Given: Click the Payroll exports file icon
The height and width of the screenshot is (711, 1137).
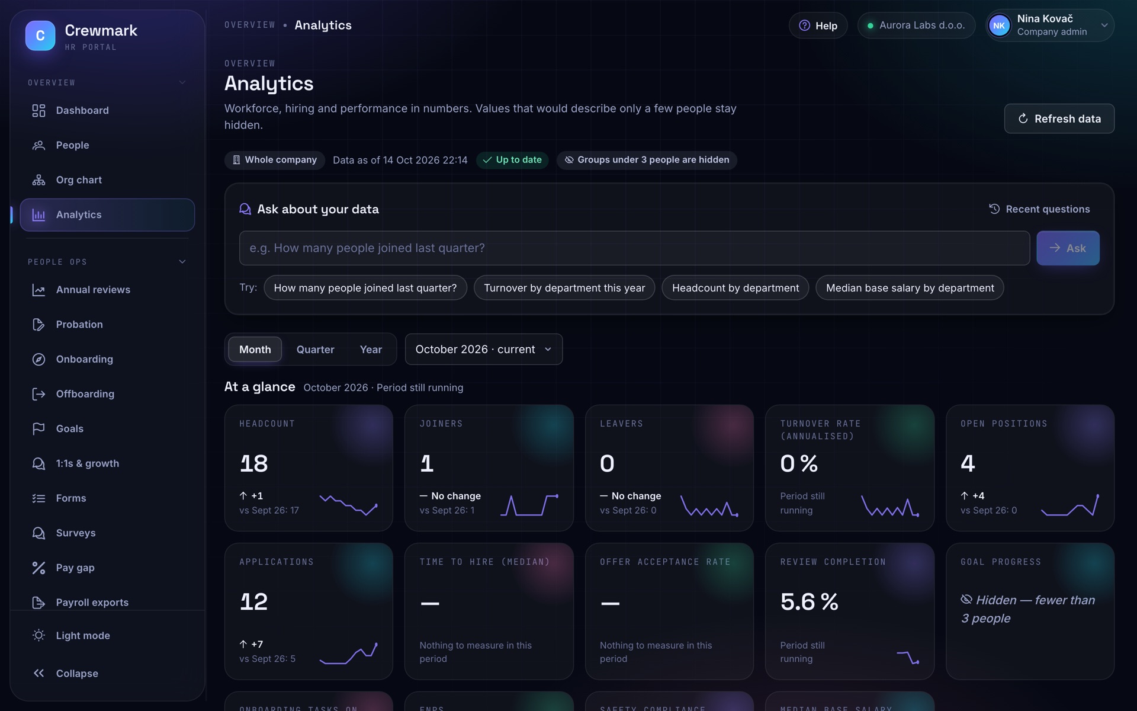Looking at the screenshot, I should pos(38,603).
